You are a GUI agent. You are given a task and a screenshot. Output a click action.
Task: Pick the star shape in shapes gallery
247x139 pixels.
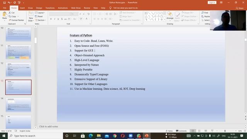(x=162, y=19)
